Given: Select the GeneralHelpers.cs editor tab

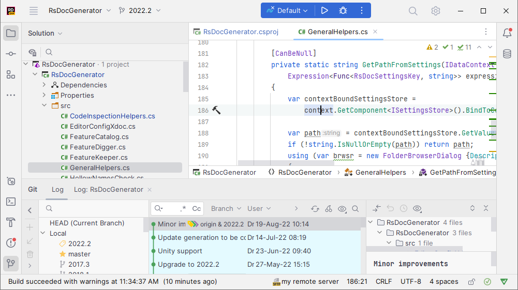Looking at the screenshot, I should click(337, 32).
